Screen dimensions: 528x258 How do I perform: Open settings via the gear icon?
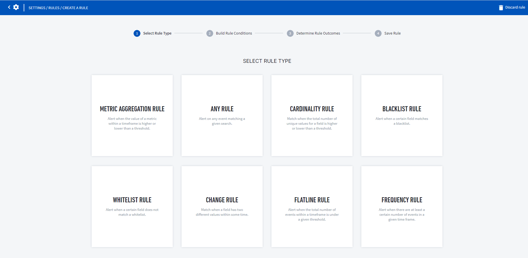pyautogui.click(x=16, y=7)
